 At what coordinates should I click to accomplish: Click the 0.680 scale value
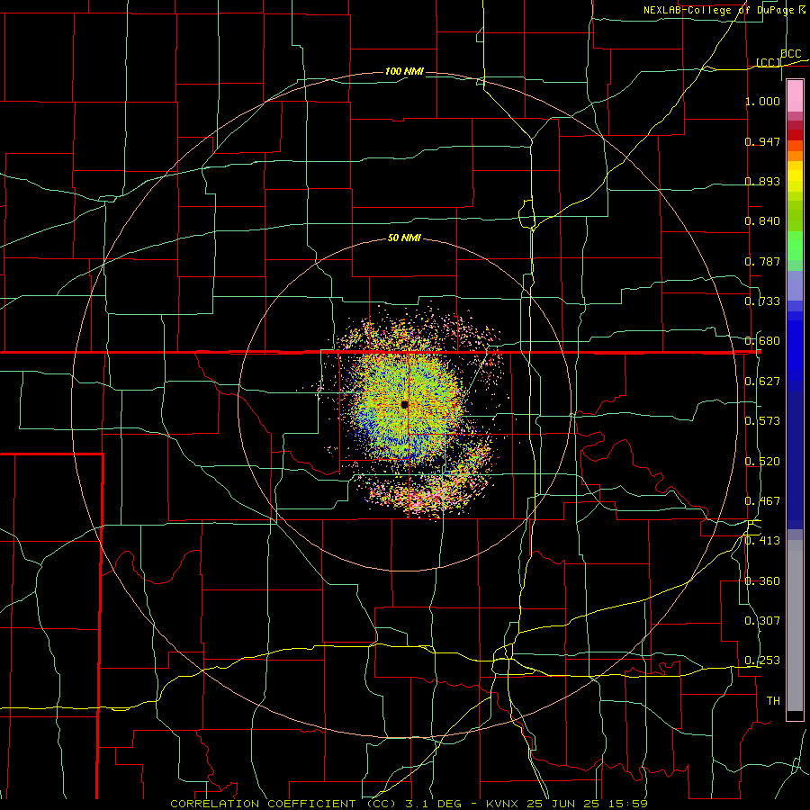point(762,341)
